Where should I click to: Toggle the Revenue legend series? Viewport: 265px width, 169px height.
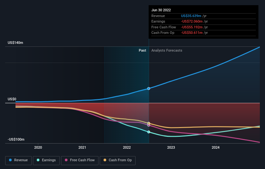(18, 160)
